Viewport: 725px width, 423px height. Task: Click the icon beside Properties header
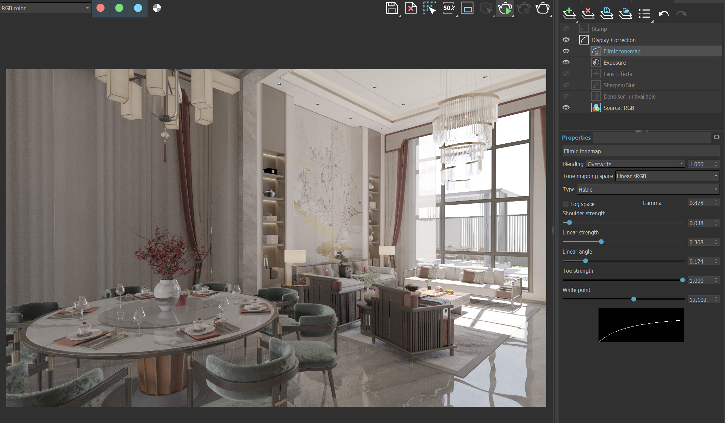(x=716, y=137)
